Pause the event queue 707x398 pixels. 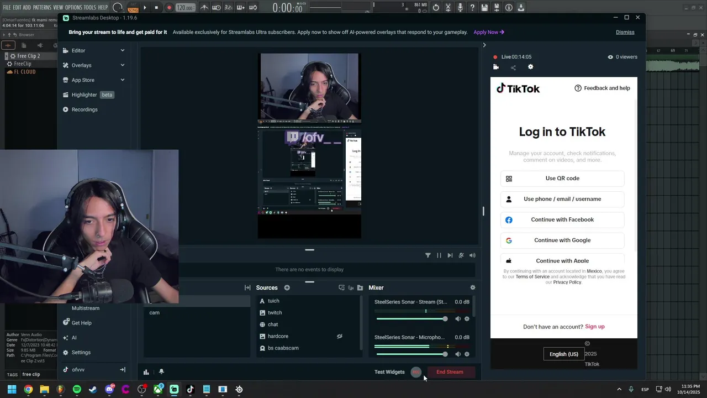[x=439, y=255]
